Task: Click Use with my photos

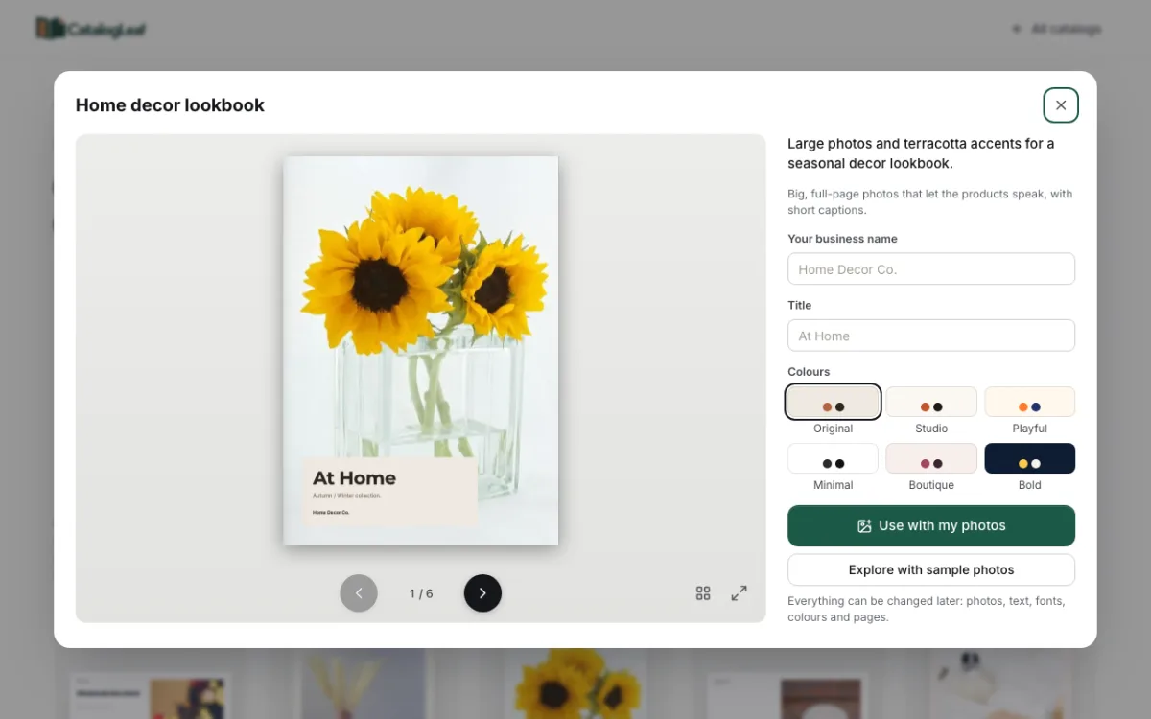Action: coord(931,525)
